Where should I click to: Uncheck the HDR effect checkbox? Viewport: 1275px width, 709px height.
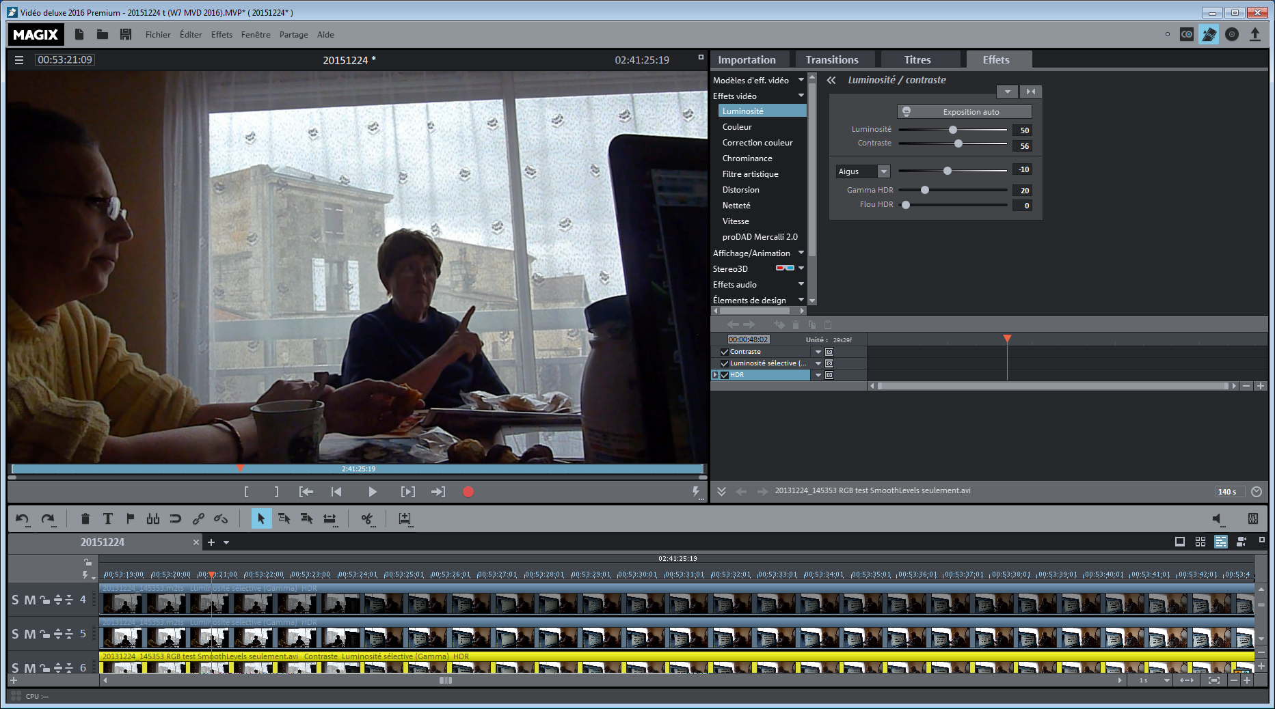(x=725, y=375)
